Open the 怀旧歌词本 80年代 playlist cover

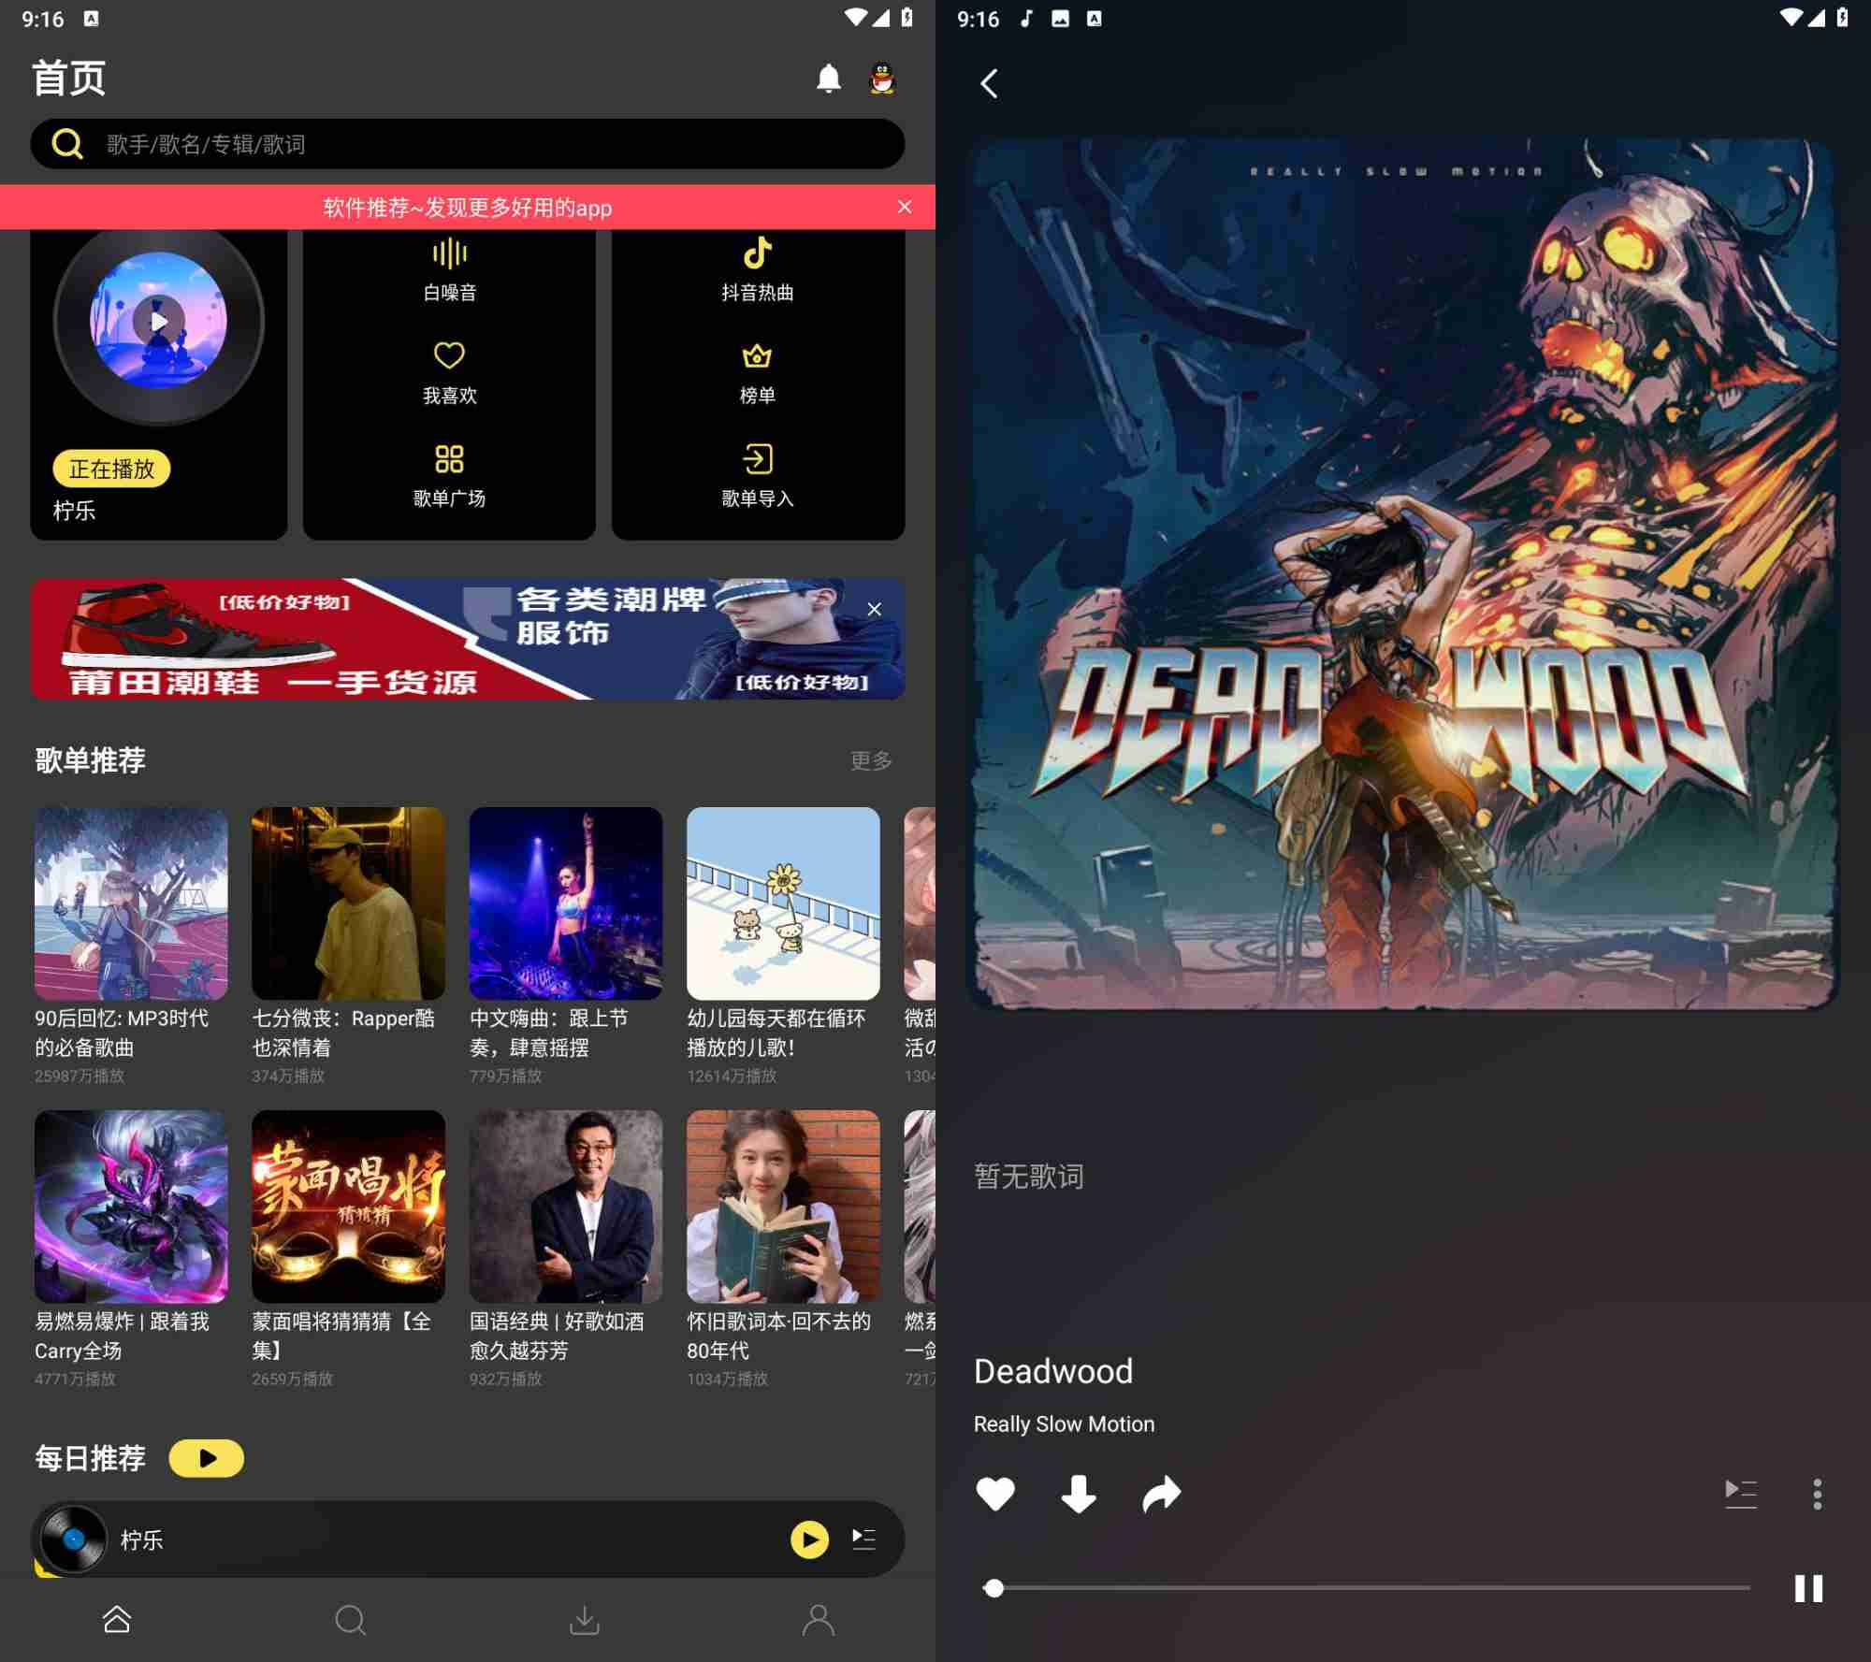coord(783,1207)
